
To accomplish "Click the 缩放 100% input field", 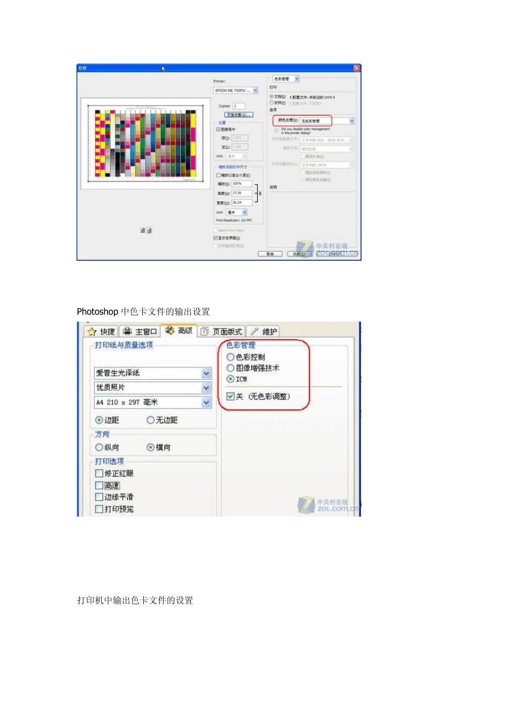I will 242,184.
